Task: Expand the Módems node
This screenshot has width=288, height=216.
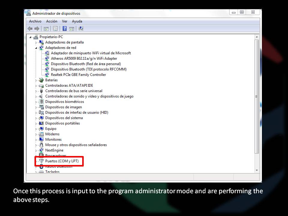Action: pyautogui.click(x=36, y=134)
